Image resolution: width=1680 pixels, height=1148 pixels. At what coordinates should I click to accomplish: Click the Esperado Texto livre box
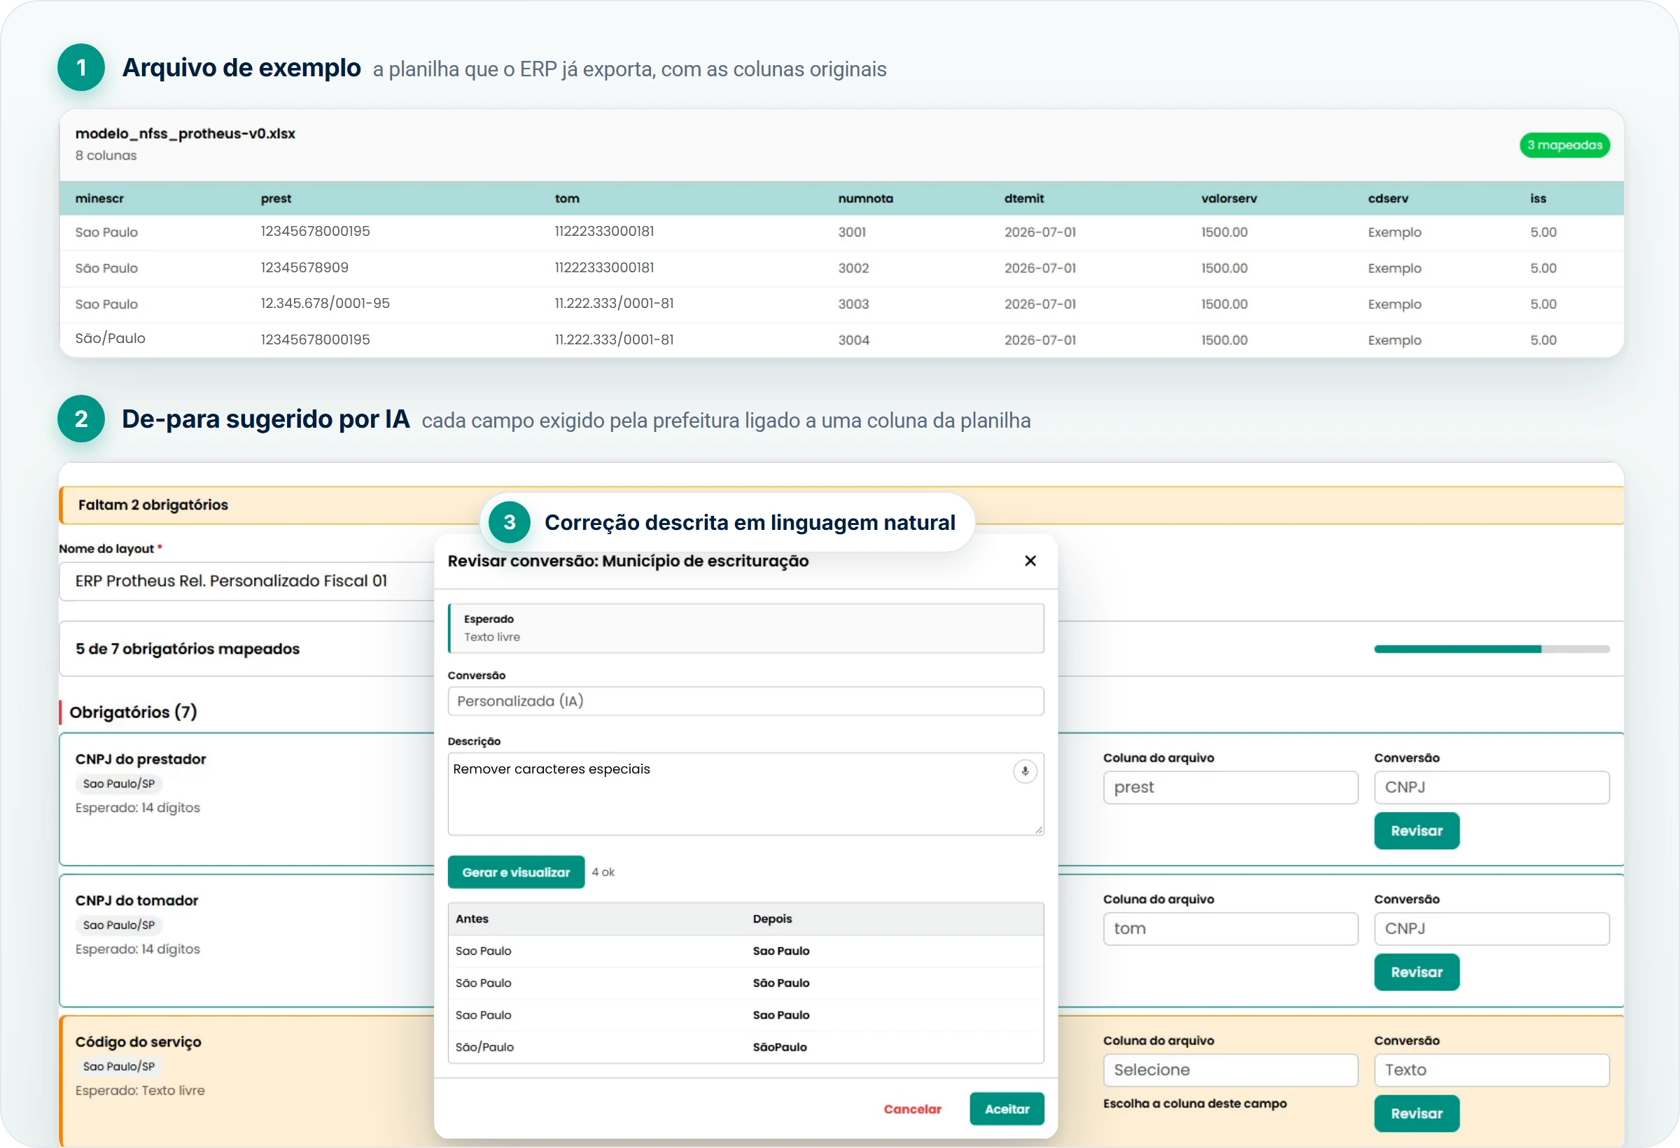pos(745,628)
